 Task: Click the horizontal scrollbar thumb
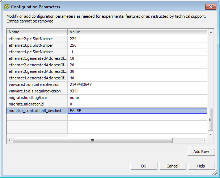tap(93, 140)
